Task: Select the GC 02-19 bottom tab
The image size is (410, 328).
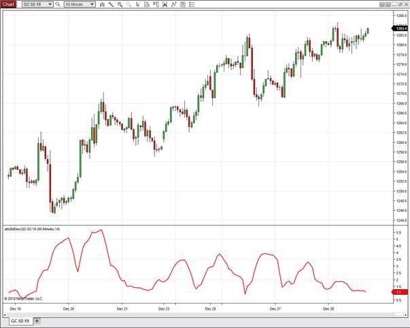Action: point(19,321)
